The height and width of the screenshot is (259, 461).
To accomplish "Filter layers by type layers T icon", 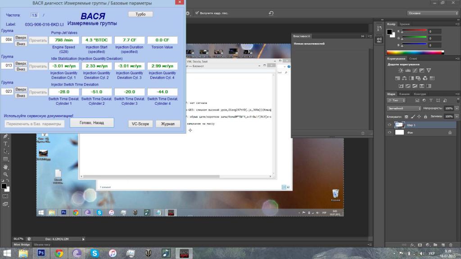I will [x=431, y=100].
